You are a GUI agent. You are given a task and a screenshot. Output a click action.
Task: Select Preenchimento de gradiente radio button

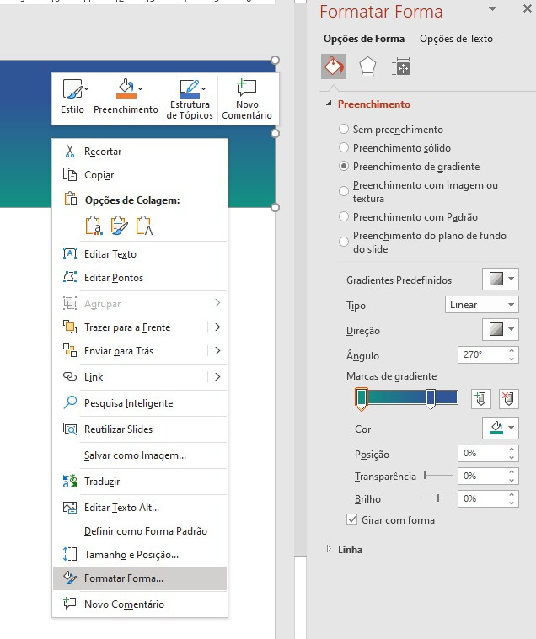pyautogui.click(x=344, y=166)
